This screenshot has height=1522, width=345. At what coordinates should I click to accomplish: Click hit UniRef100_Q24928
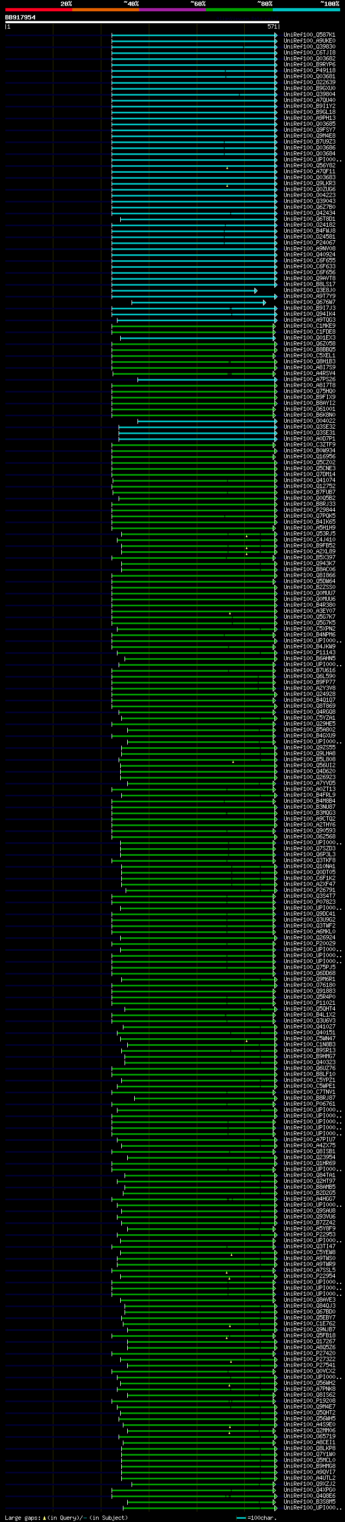click(309, 694)
